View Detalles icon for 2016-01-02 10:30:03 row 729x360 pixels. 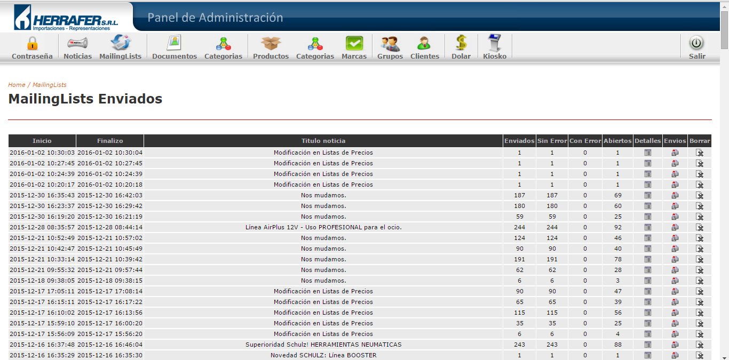(x=648, y=153)
